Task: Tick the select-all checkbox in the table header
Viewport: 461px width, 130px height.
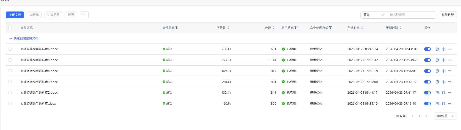Action: (10, 28)
